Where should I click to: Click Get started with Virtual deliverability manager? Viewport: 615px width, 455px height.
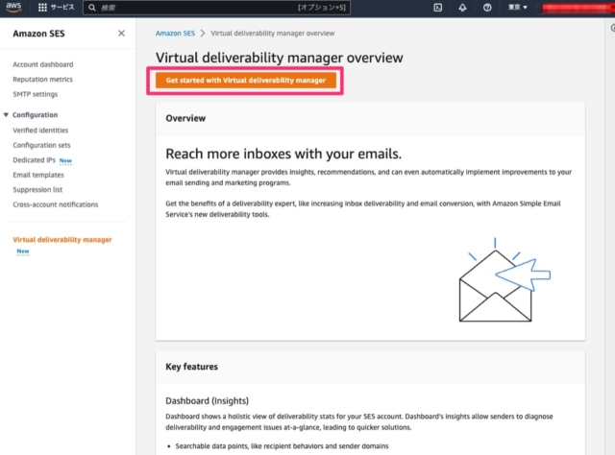[x=246, y=81]
